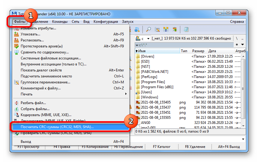Image resolution: width=258 pixels, height=162 pixels.
Task: Sort by the Тип column header
Action: pos(186,51)
